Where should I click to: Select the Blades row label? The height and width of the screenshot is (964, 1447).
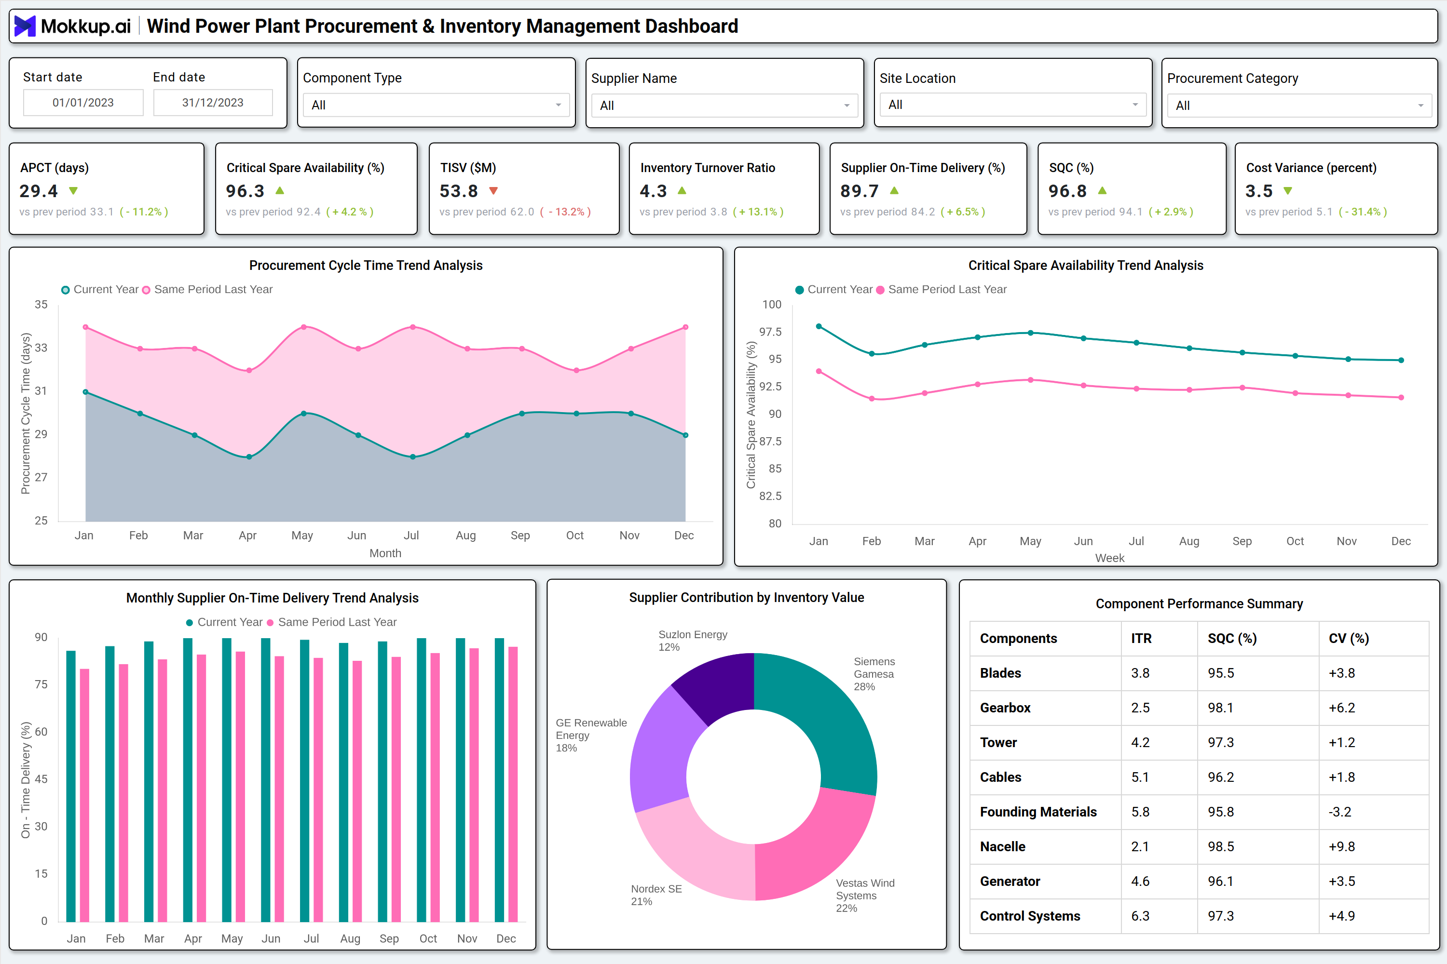(1000, 673)
